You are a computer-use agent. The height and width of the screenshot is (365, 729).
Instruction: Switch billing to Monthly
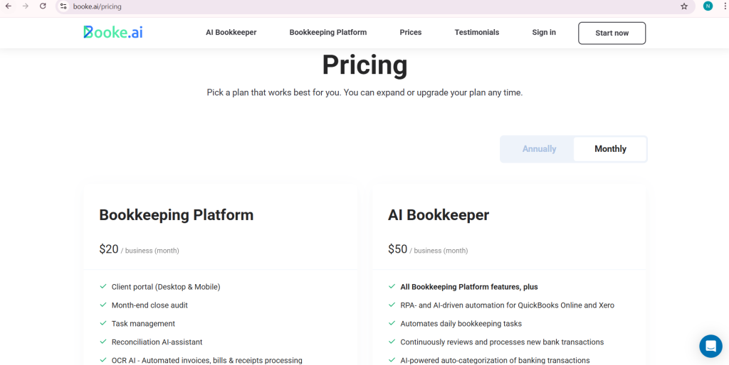click(x=610, y=149)
